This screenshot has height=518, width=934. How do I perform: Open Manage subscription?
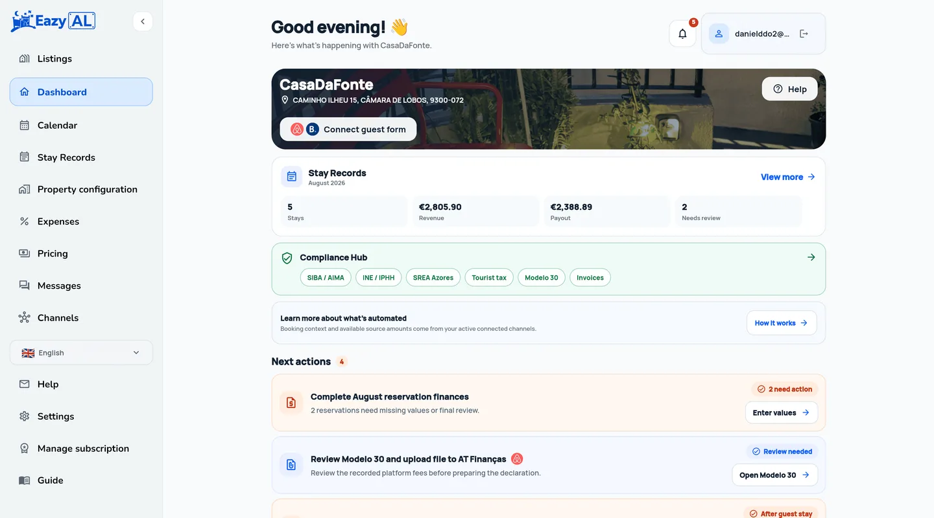pos(81,449)
